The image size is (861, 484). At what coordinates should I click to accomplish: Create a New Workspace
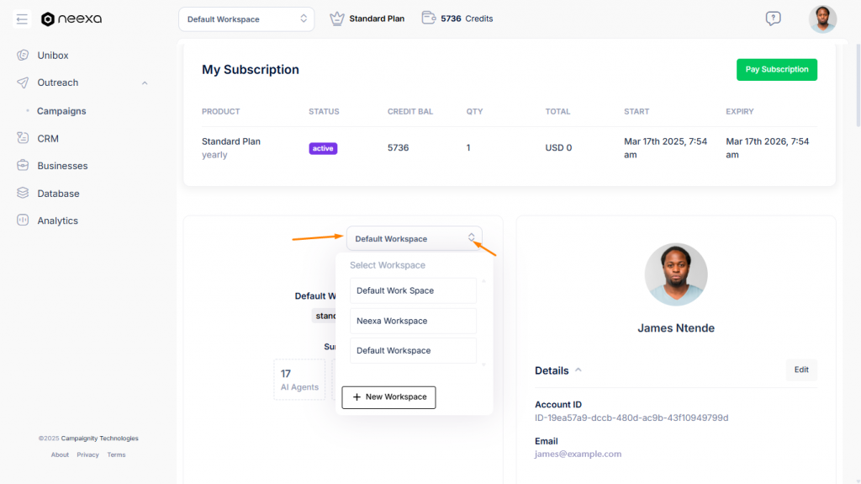pos(388,397)
